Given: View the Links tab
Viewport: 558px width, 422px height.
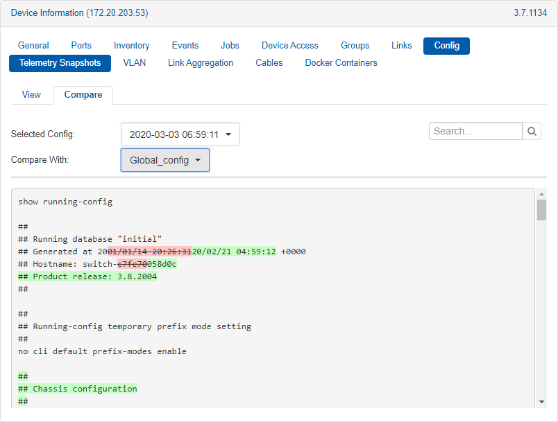Looking at the screenshot, I should point(401,46).
